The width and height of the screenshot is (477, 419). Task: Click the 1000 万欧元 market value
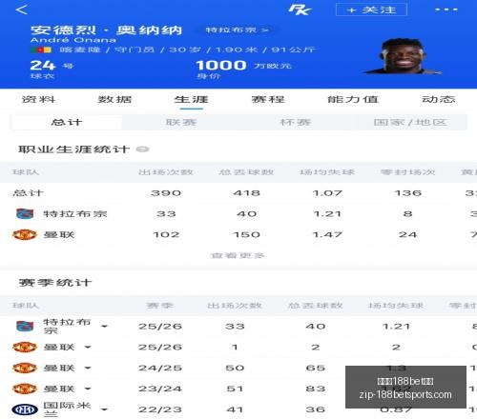pos(243,66)
